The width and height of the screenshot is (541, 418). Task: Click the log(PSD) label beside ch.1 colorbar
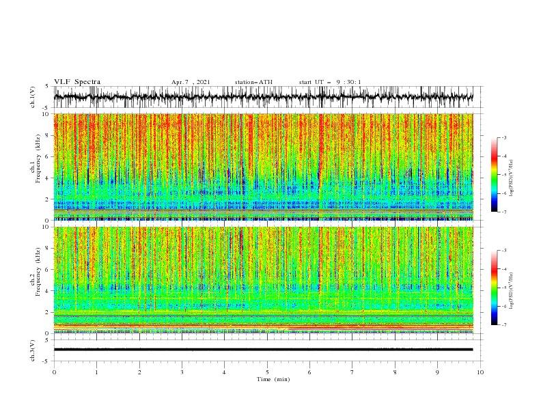[512, 178]
